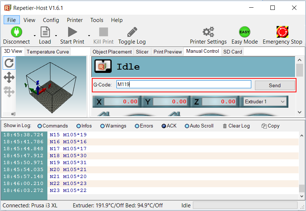The image size is (306, 211).
Task: Open the Start Print dropdown arrow
Action: [x=89, y=36]
